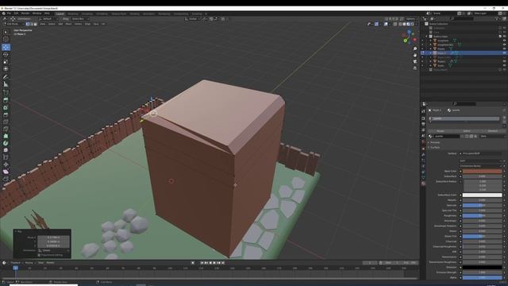
Task: Open the Options button in viewport header
Action: (x=410, y=19)
